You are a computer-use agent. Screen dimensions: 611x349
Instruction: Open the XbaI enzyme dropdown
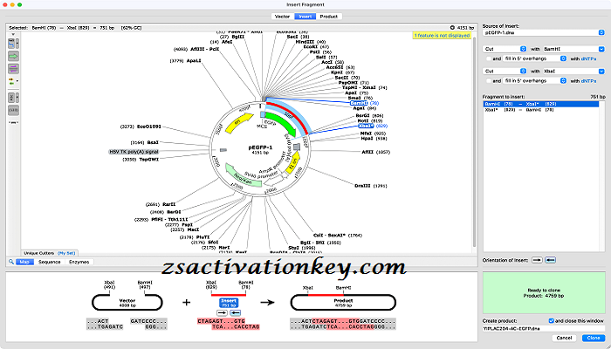[573, 72]
